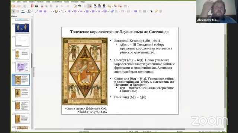Toggle Point Edit Mode icon
Viewport: 238px width, 133px height.
tap(151, 11)
